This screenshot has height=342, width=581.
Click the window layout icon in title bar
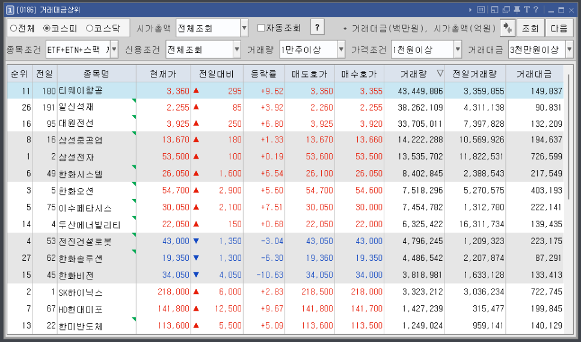(494, 10)
